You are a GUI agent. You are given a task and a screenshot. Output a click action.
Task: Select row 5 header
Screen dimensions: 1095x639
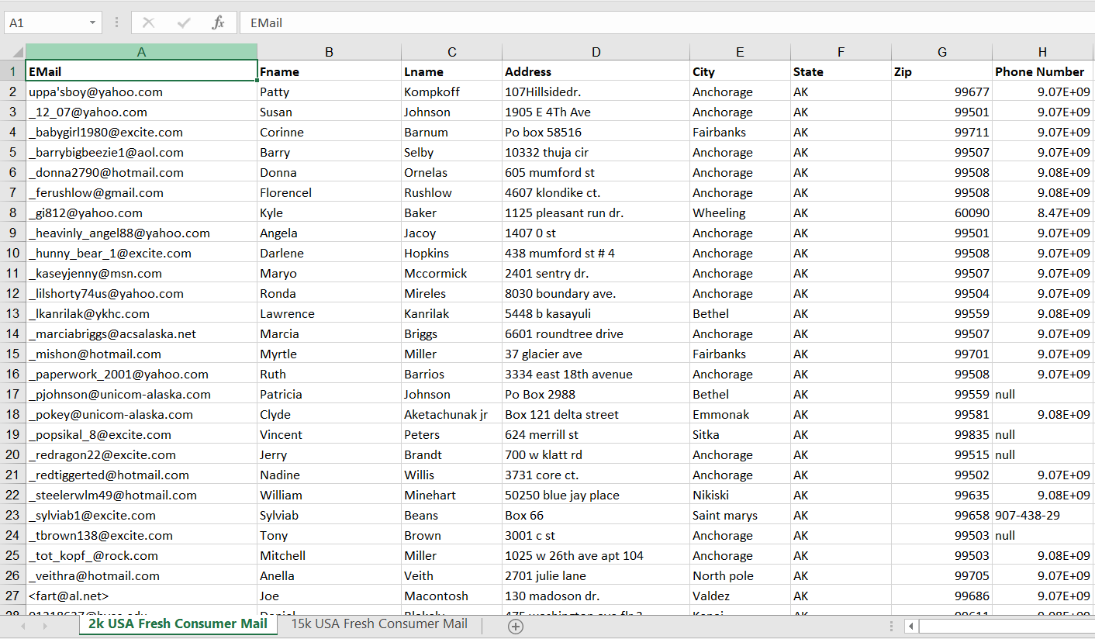point(12,152)
